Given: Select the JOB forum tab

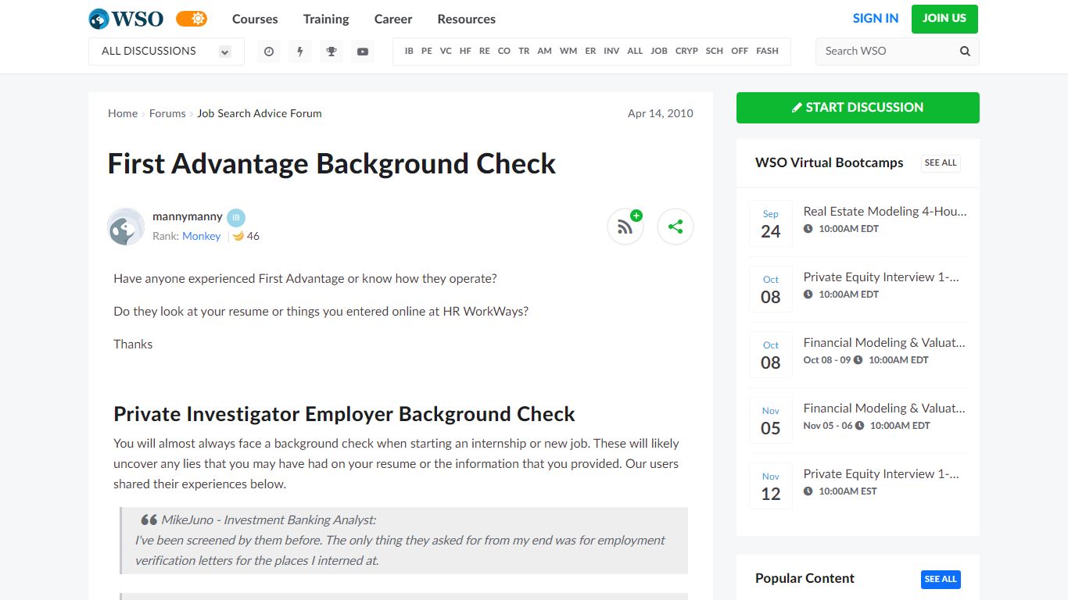Looking at the screenshot, I should [x=659, y=51].
